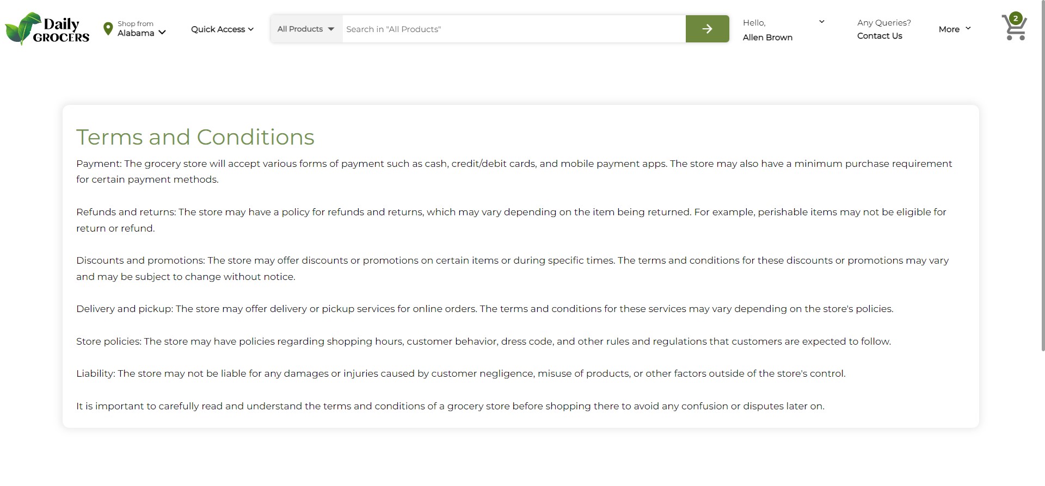Expand the account chevron next to Hello
This screenshot has width=1045, height=486.
click(x=821, y=22)
